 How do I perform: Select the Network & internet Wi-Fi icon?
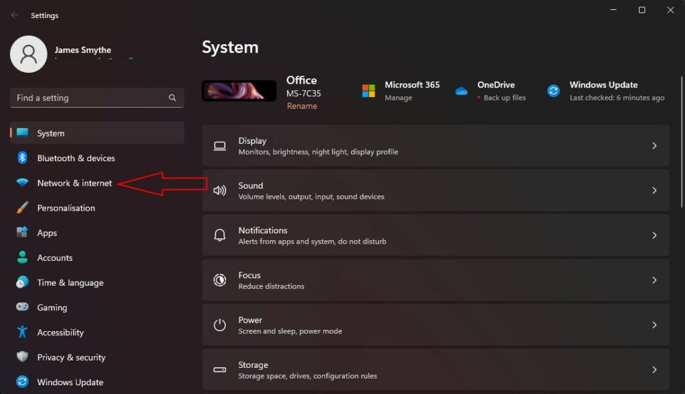pos(22,183)
